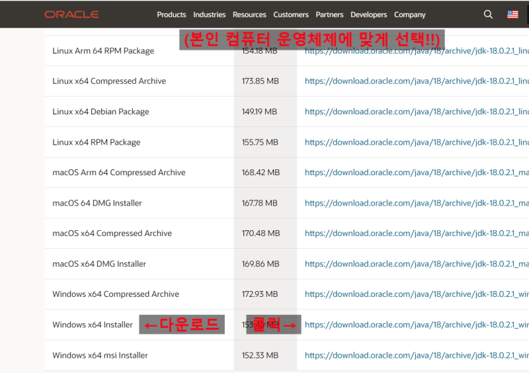Download Windows x64 Compressed Archive link

tap(417, 294)
